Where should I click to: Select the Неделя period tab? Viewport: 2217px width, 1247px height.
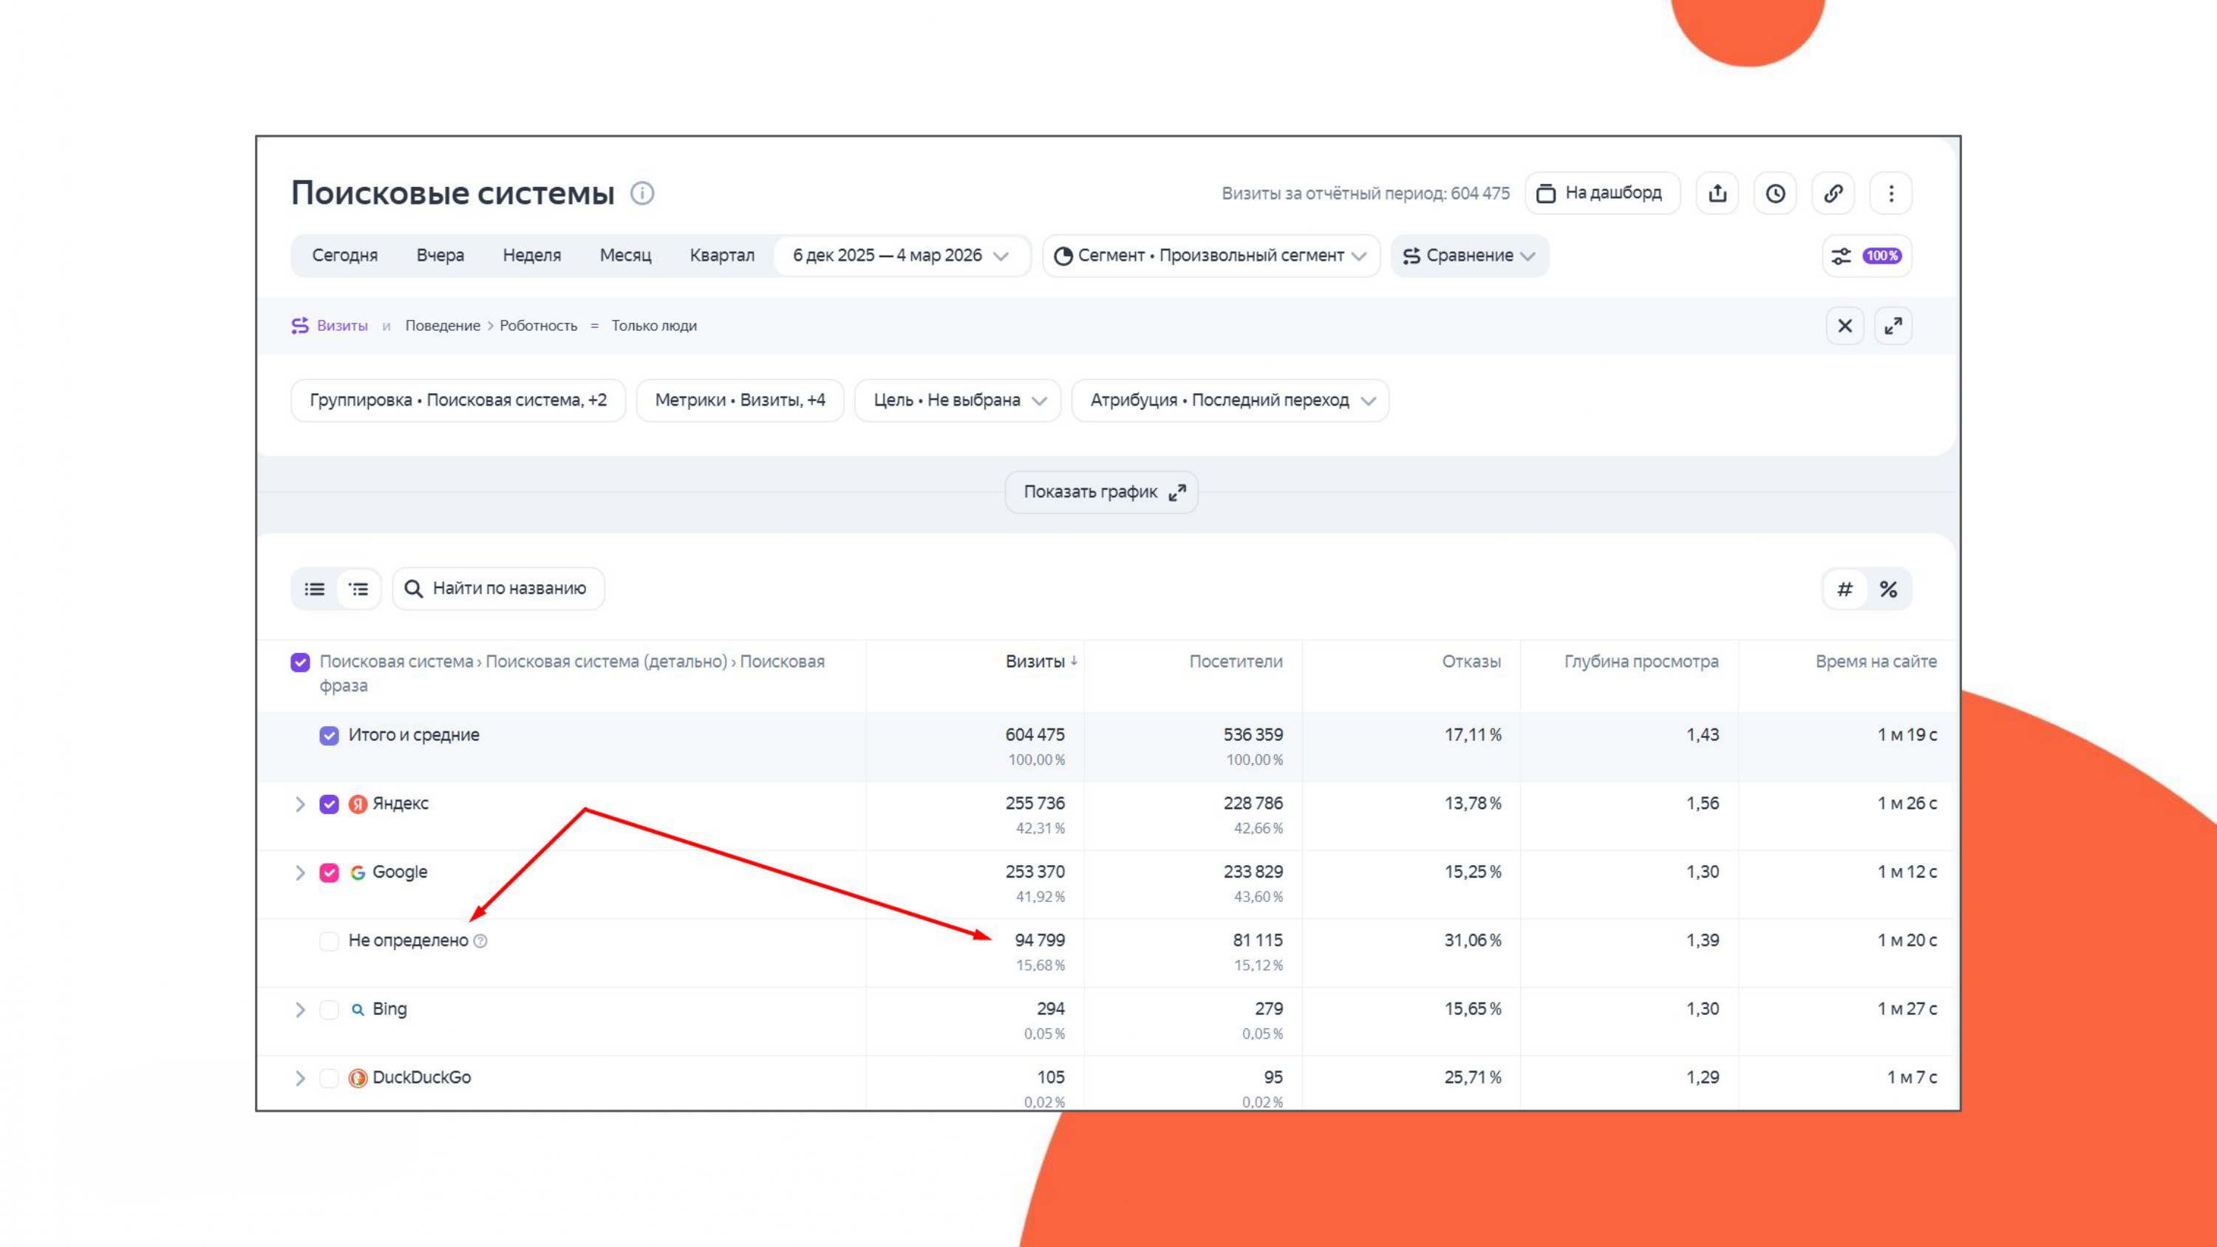[531, 256]
